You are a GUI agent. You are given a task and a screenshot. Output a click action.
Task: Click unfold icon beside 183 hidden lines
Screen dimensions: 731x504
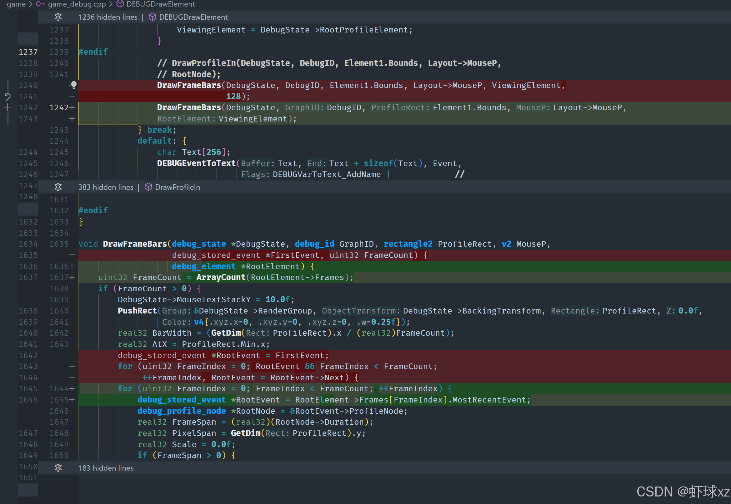(x=58, y=468)
